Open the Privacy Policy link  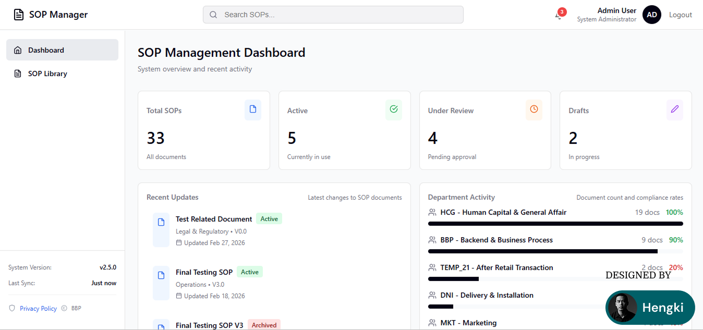tap(38, 309)
